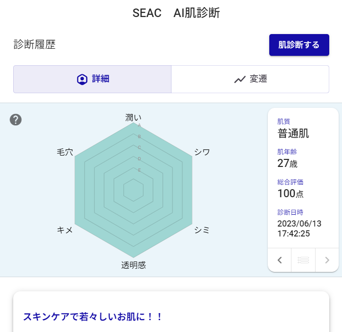Go to next diagnosis with right chevron

(x=327, y=260)
